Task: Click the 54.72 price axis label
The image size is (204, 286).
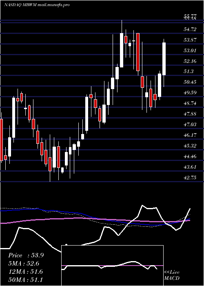Action: (190, 29)
